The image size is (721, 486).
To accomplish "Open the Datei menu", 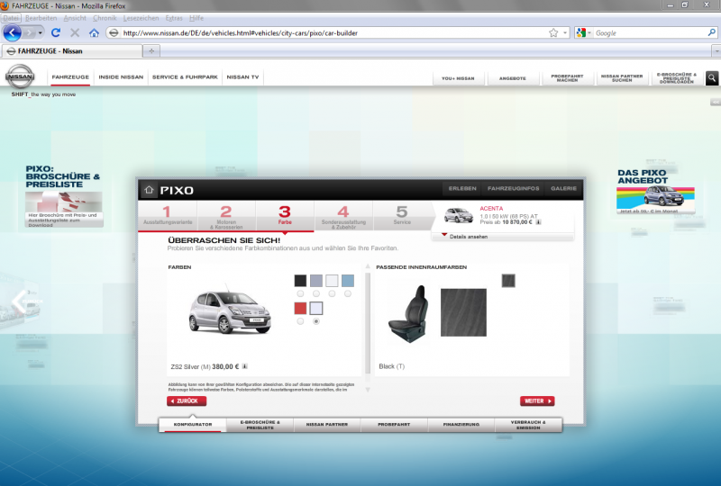I will [11, 18].
